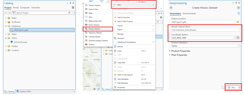Expand the Locators node in Catalog pane
Viewport: 244px width, 95px height.
pos(6,50)
